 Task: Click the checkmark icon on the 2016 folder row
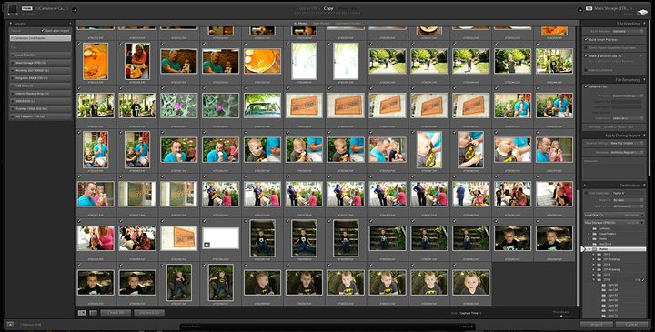tap(642, 280)
